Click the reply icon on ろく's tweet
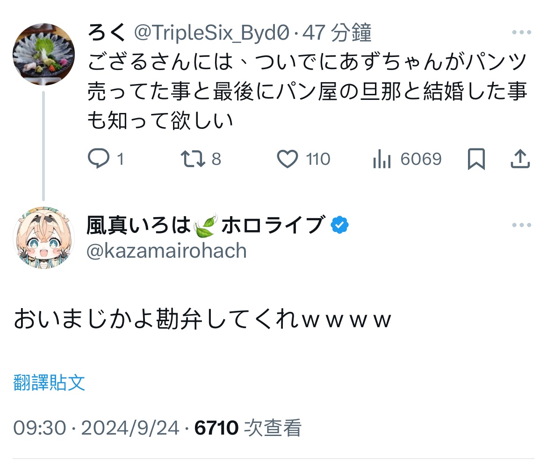The width and height of the screenshot is (547, 464). (x=98, y=159)
